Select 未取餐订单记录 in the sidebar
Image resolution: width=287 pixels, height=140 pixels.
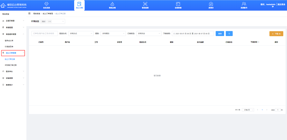coord(11,65)
